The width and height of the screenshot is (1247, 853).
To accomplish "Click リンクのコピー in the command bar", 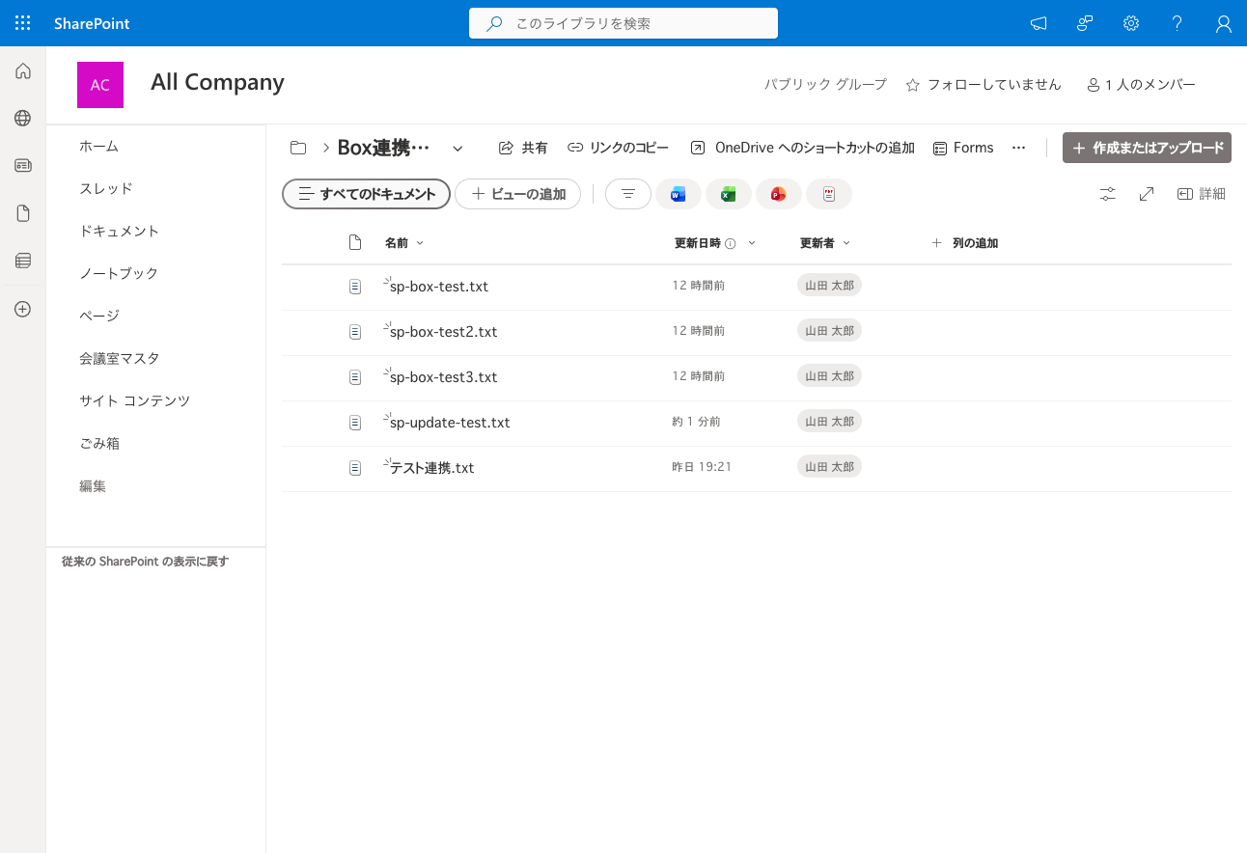I will [618, 148].
